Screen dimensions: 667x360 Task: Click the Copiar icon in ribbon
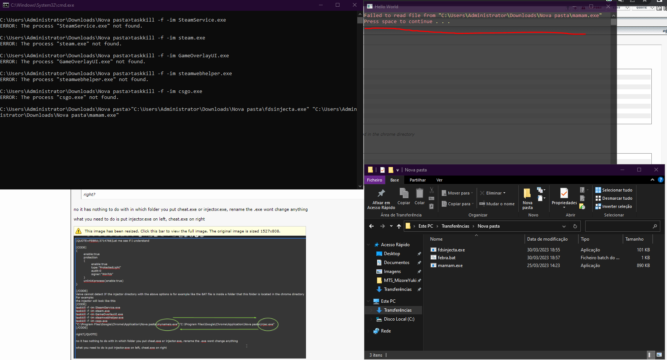(404, 193)
